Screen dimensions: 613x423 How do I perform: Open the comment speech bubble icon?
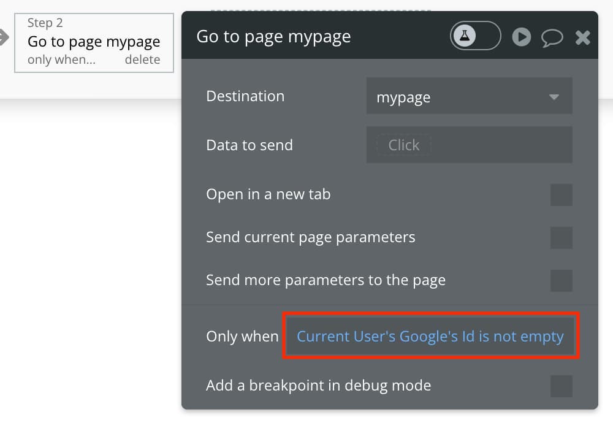pos(552,38)
